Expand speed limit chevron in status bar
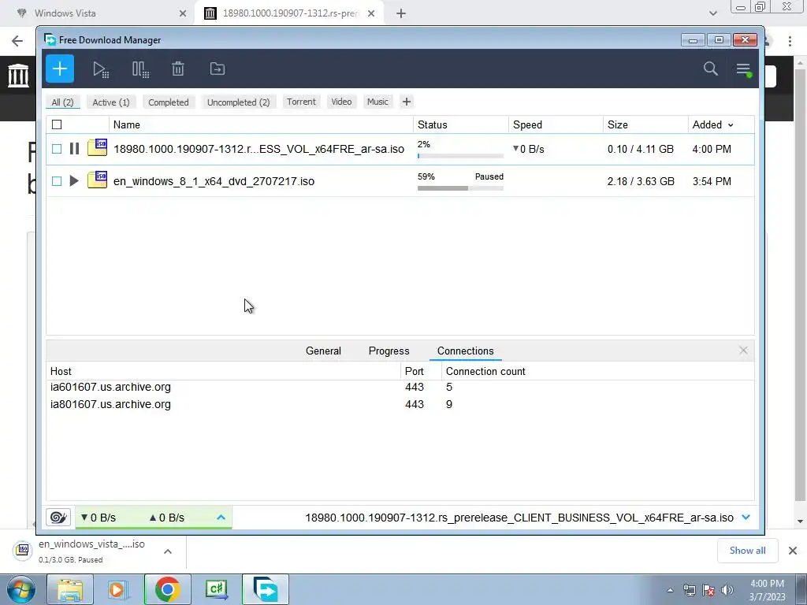 tap(221, 517)
